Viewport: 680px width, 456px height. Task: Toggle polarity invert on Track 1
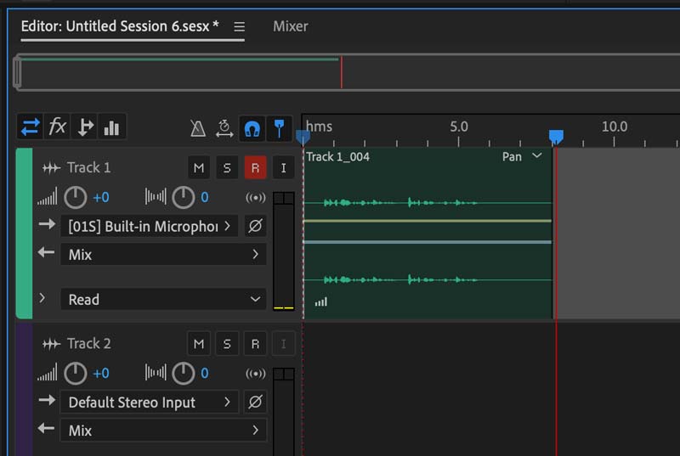pos(254,226)
